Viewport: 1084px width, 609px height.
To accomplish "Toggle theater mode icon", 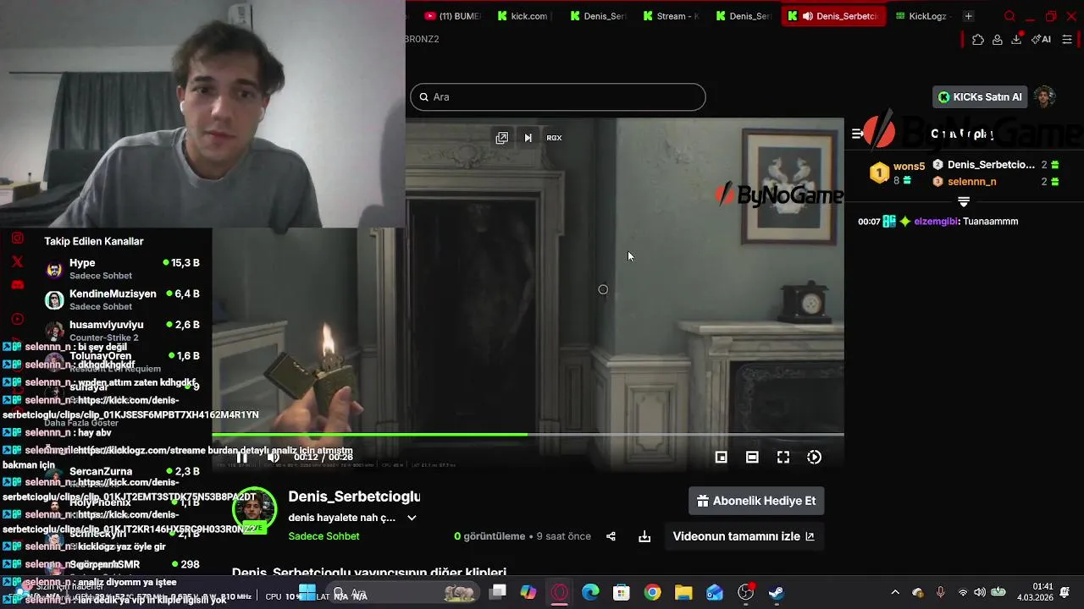I will [752, 458].
